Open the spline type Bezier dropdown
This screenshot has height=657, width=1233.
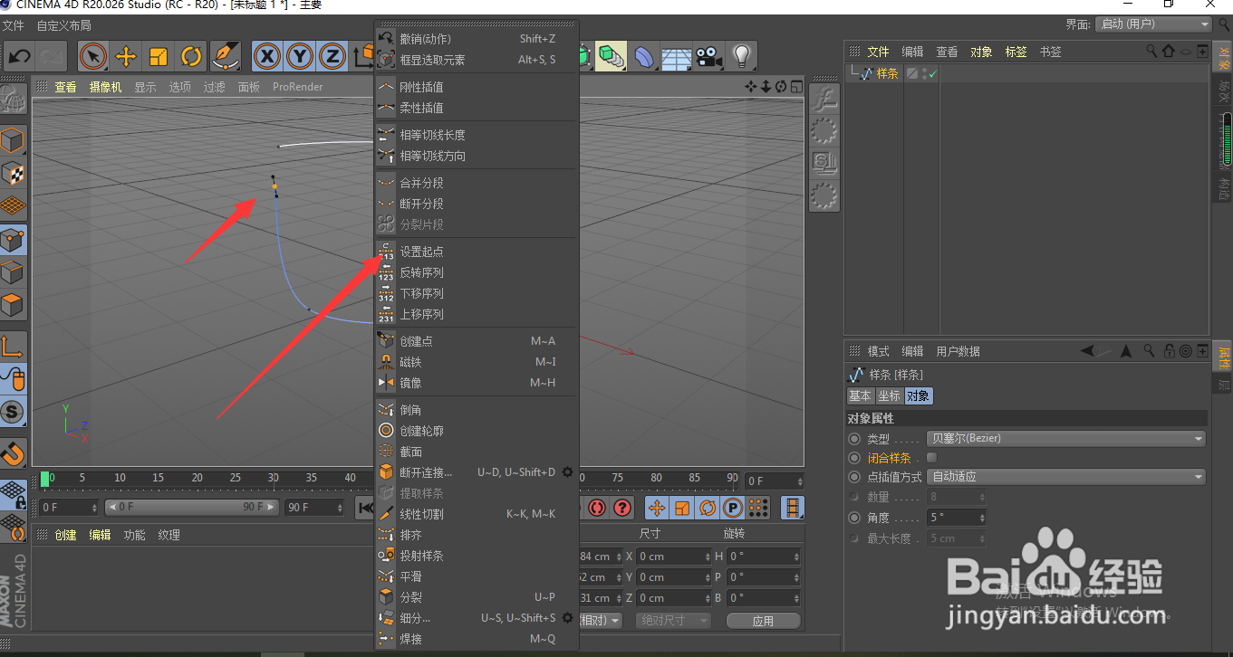(1066, 439)
